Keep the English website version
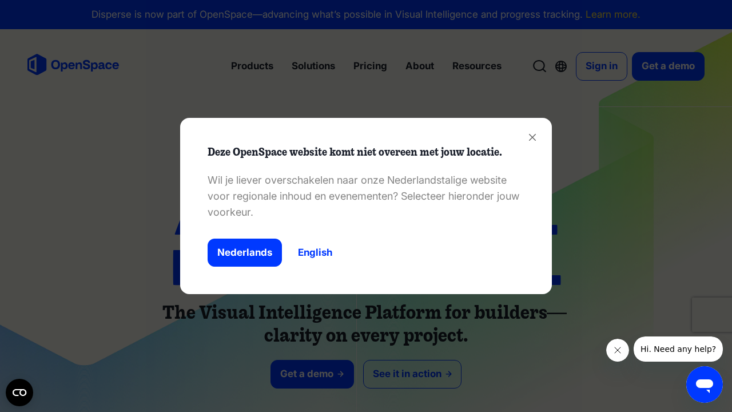 (x=315, y=252)
